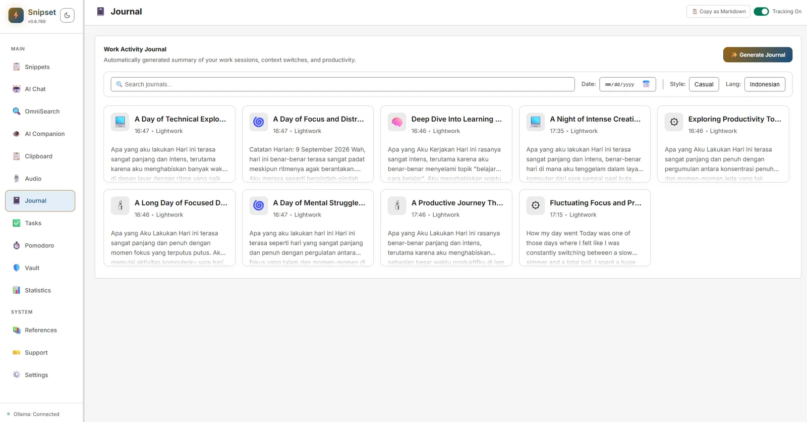Click Exploring Productivity To... gear icon
Screen dimensions: 807x422
pyautogui.click(x=674, y=122)
